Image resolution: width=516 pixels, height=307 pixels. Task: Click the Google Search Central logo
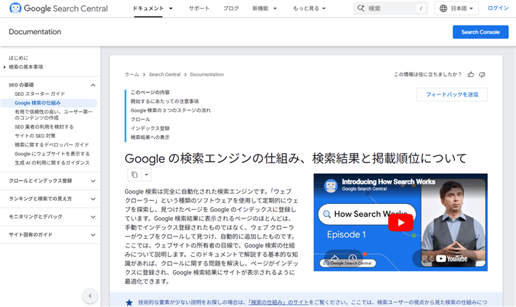59,8
